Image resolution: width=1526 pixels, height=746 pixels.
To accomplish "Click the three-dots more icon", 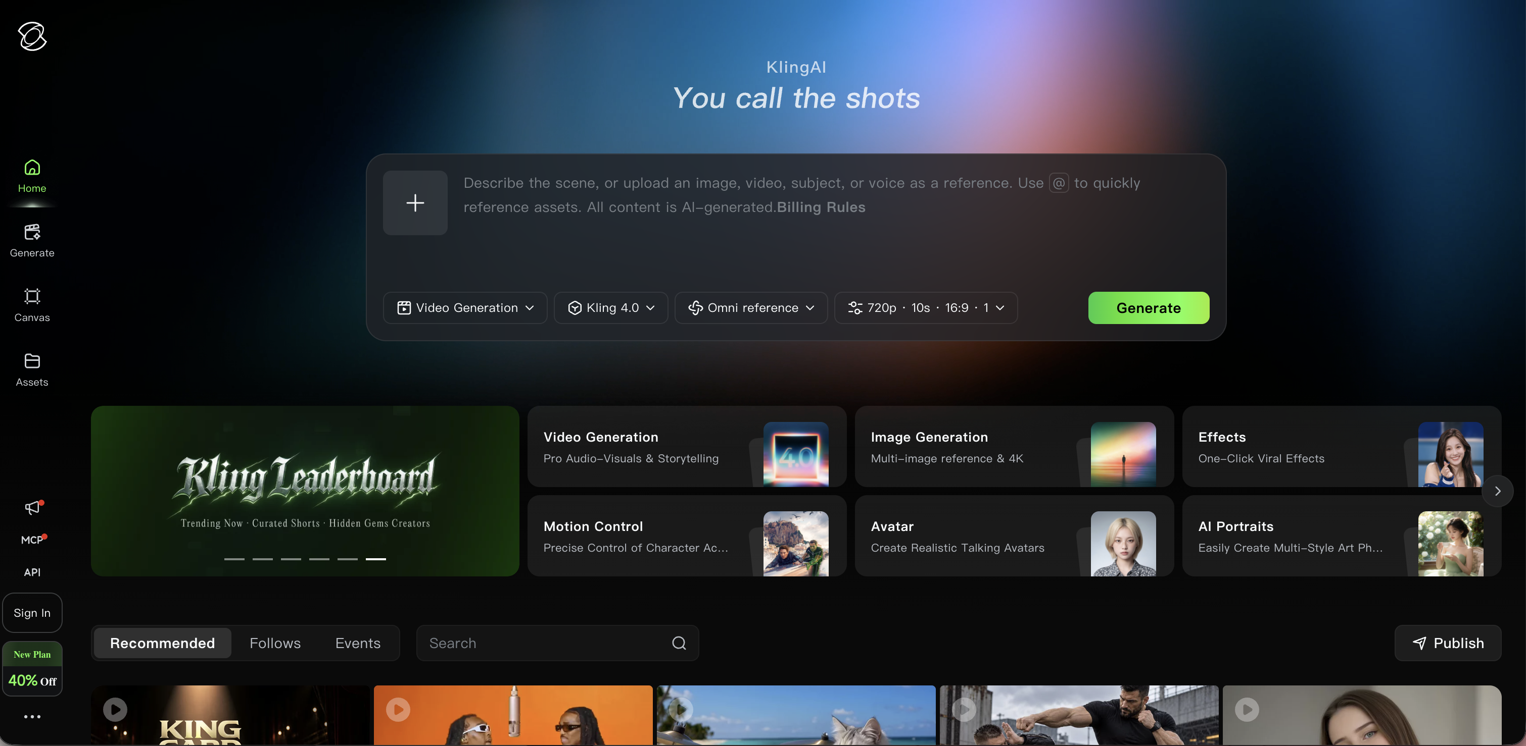I will [32, 716].
